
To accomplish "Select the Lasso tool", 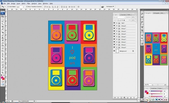I will 3,22.
